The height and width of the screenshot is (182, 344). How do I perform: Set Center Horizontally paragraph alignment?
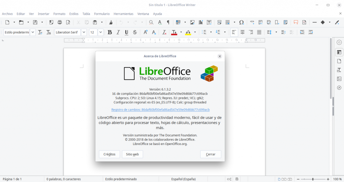(x=243, y=32)
